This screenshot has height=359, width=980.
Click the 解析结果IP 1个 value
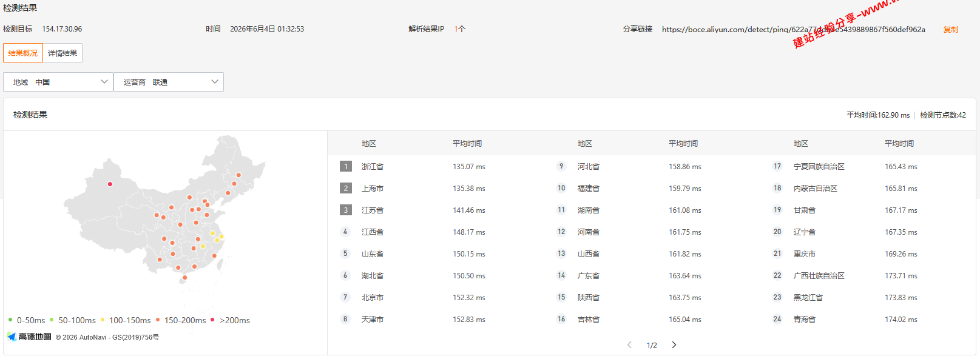point(460,29)
